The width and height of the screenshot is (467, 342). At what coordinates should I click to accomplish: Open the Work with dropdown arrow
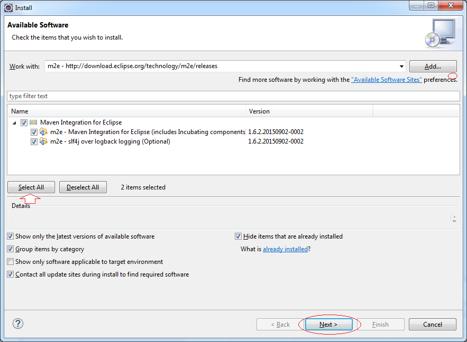pyautogui.click(x=401, y=66)
